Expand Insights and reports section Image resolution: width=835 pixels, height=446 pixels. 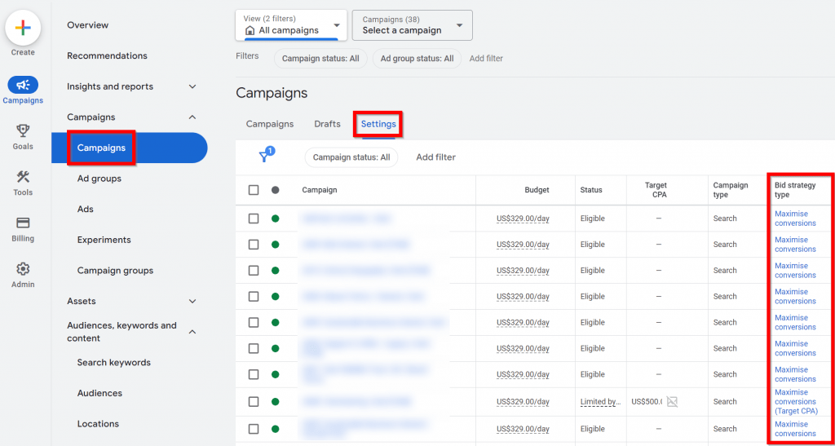(x=192, y=86)
